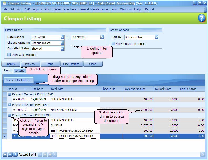Open the start date range picker
Viewport: 208px width, 160px height.
[x=62, y=37]
